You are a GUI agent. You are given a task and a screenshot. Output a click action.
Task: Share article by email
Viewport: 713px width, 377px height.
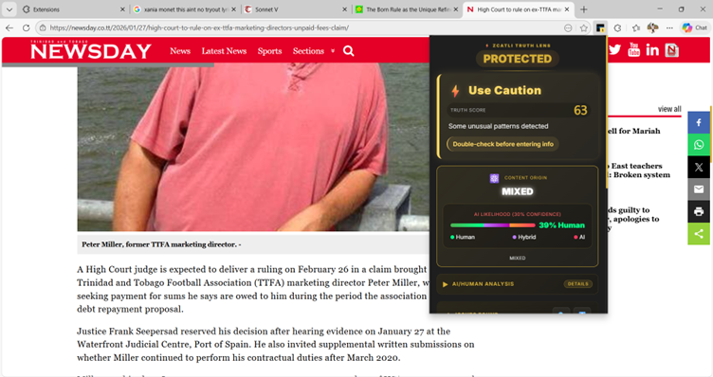point(699,189)
